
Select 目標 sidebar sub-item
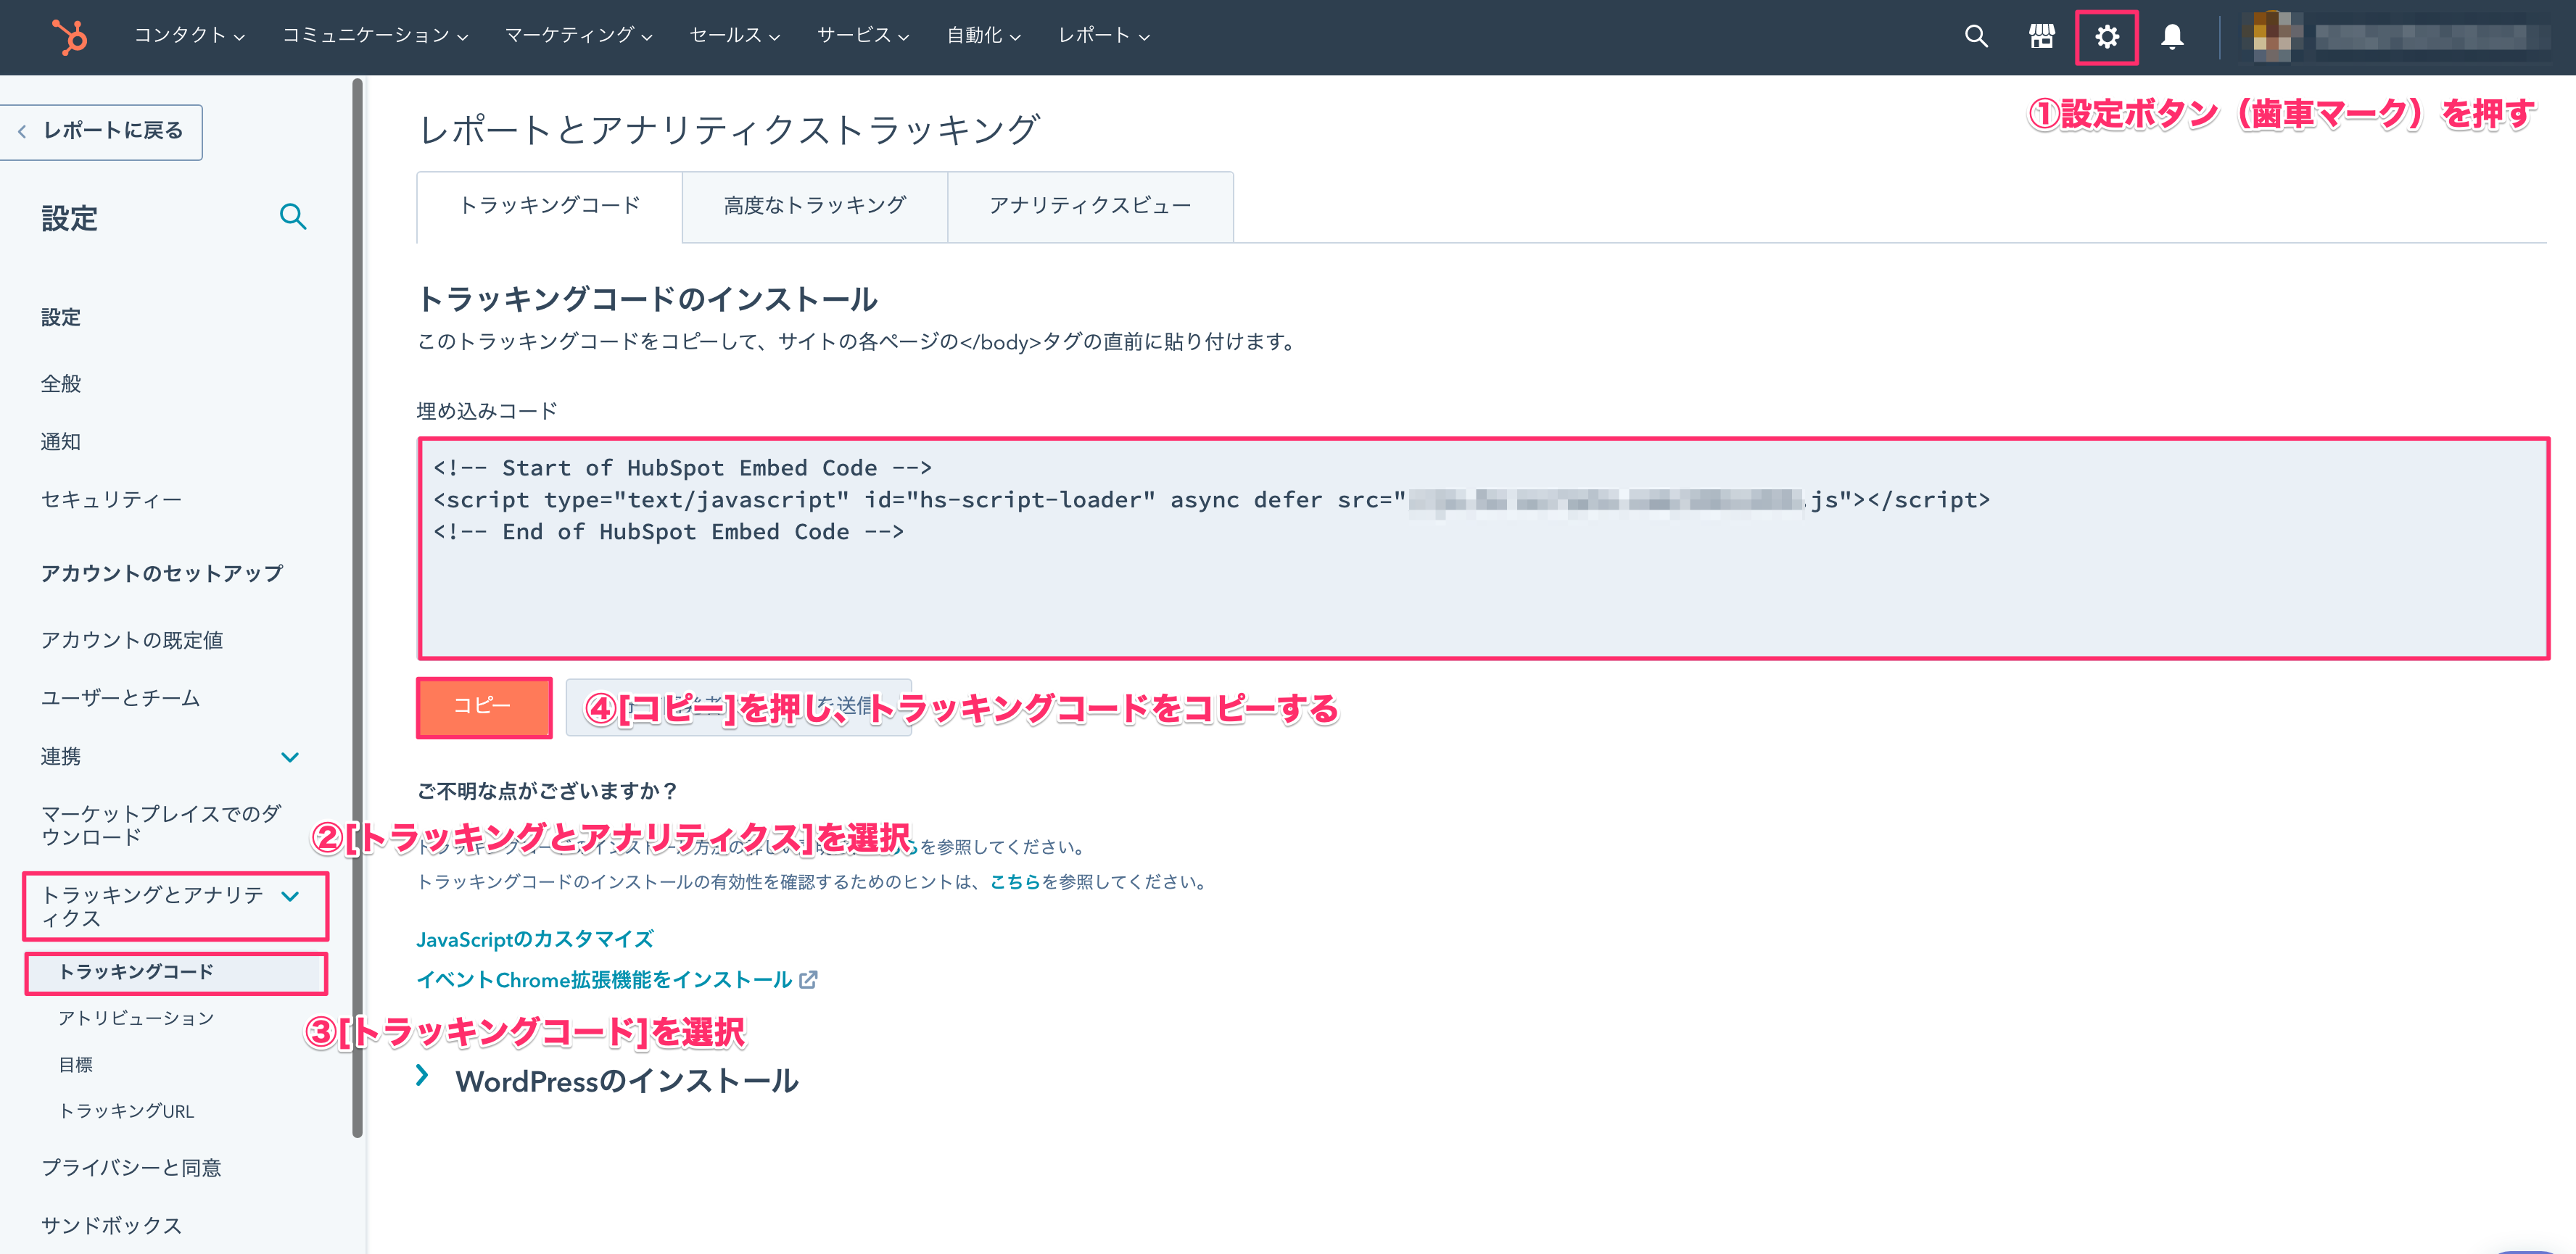click(x=76, y=1065)
